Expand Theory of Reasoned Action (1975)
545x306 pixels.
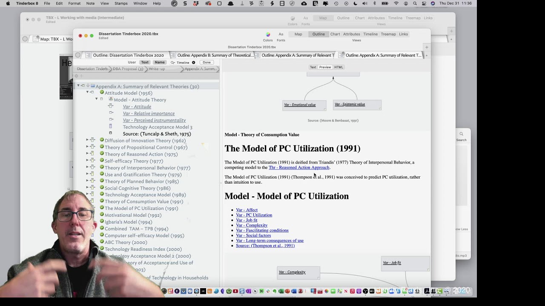click(87, 154)
